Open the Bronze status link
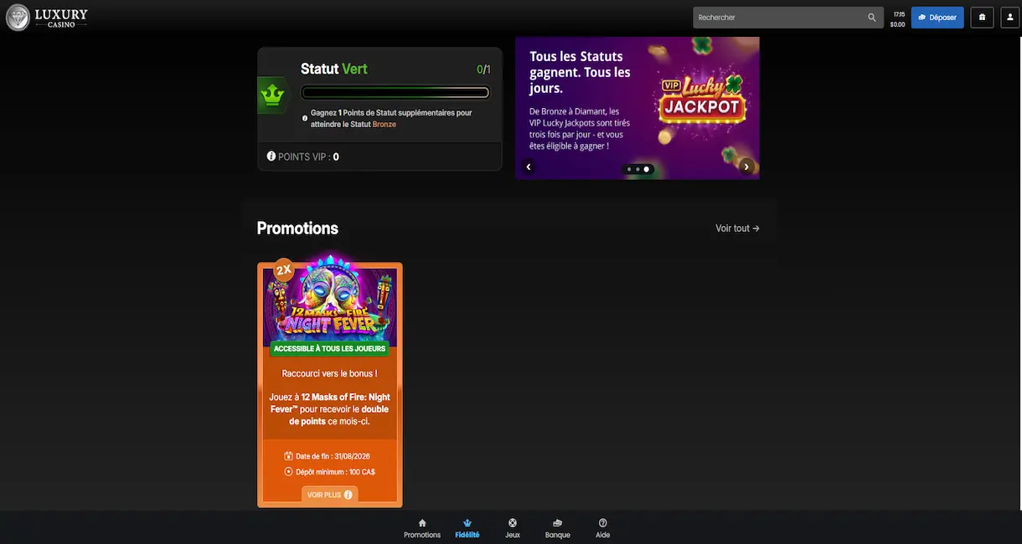Screen dimensions: 1022x544 coord(385,125)
